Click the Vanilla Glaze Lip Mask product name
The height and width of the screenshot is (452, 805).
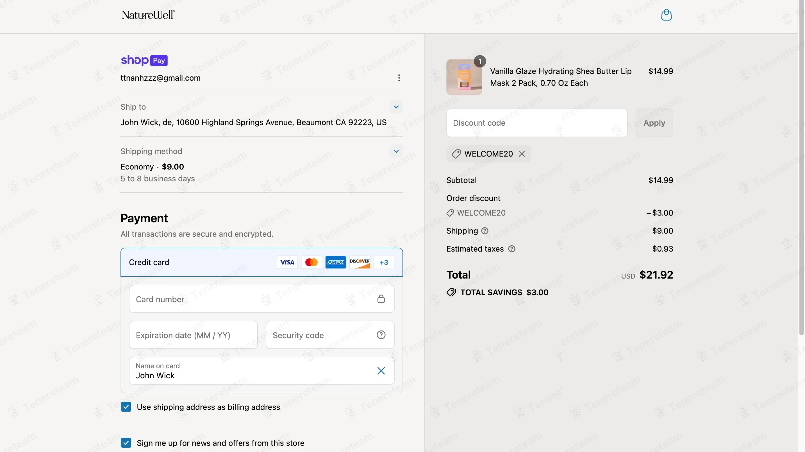561,77
